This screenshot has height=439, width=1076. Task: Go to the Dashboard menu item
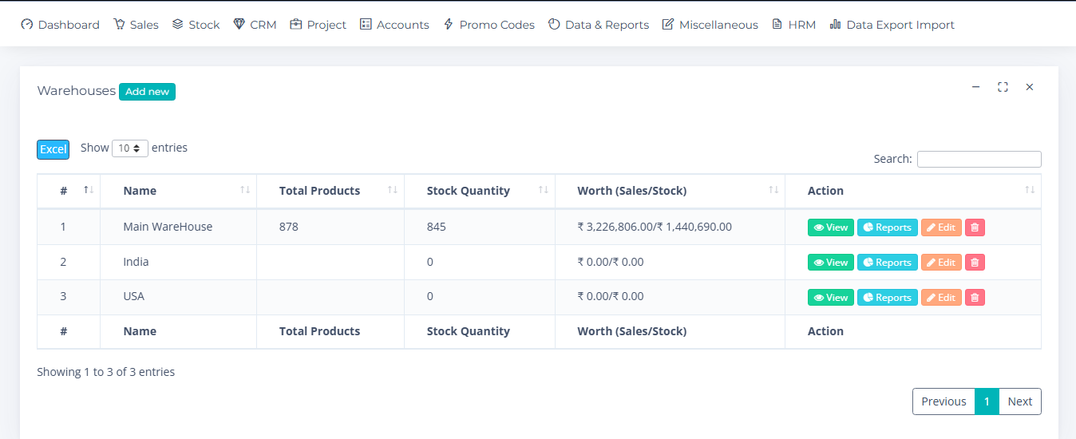[60, 25]
